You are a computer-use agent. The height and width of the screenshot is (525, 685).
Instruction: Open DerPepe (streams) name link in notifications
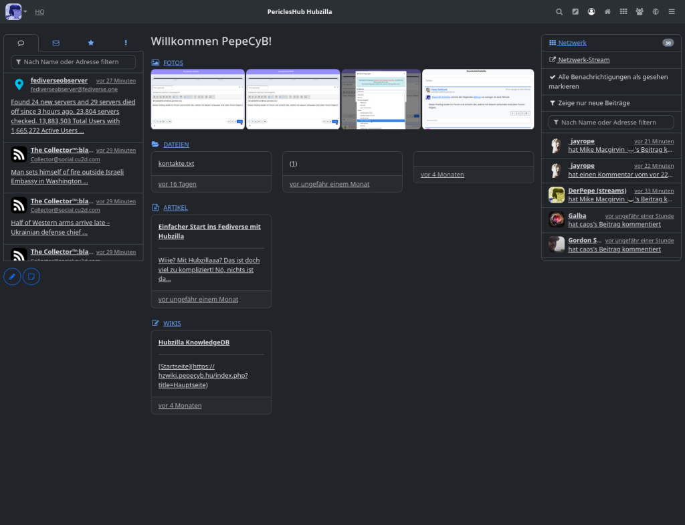(597, 191)
